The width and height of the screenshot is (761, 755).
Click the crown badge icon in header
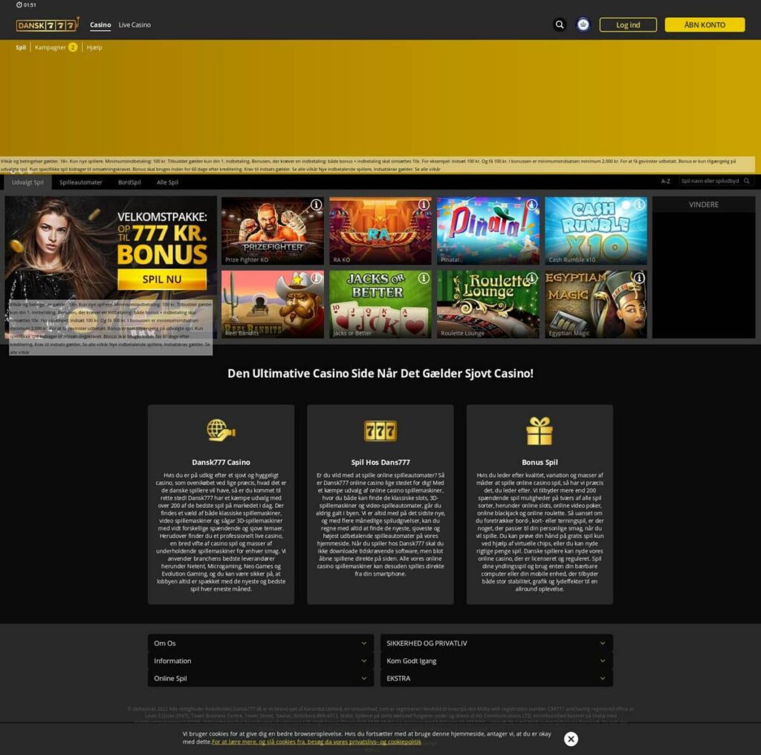583,25
